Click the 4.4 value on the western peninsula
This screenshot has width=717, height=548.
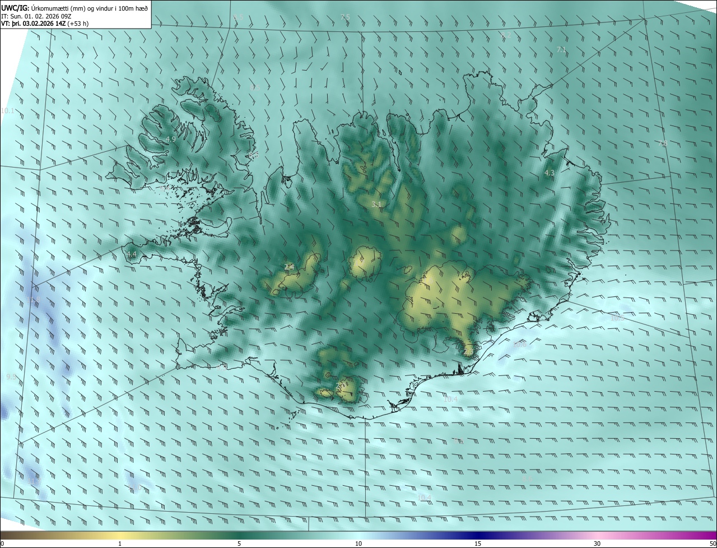pos(132,254)
